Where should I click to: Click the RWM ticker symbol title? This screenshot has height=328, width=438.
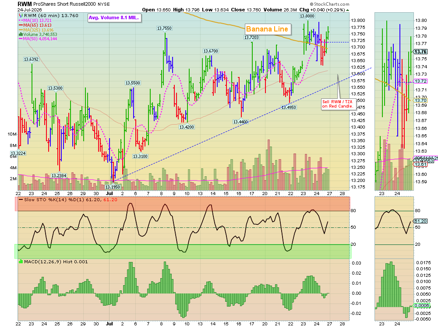[x=25, y=4]
